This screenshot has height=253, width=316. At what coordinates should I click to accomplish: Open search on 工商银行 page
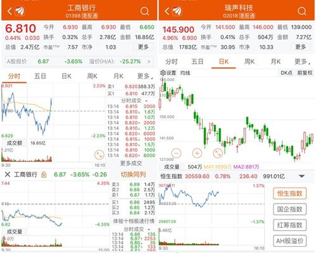pyautogui.click(x=144, y=11)
